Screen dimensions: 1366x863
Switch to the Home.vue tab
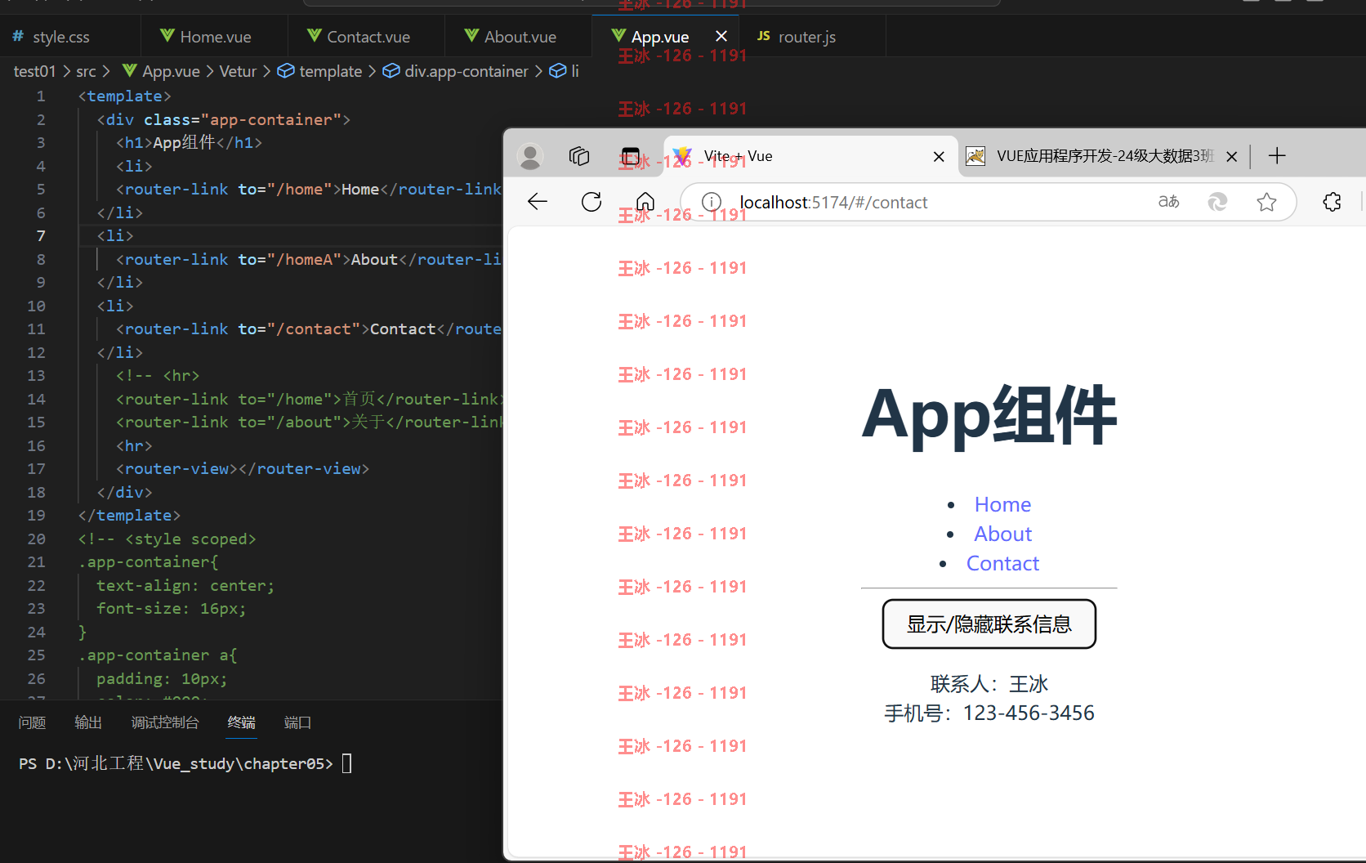(x=206, y=37)
